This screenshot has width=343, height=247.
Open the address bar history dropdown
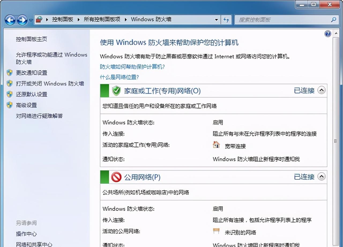[216, 20]
